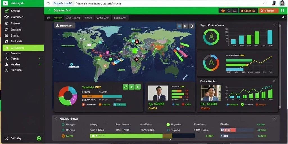Screen dimensions: 288x144
Task: Toggle the green legend dot under the line chart
Action: click(x=242, y=104)
